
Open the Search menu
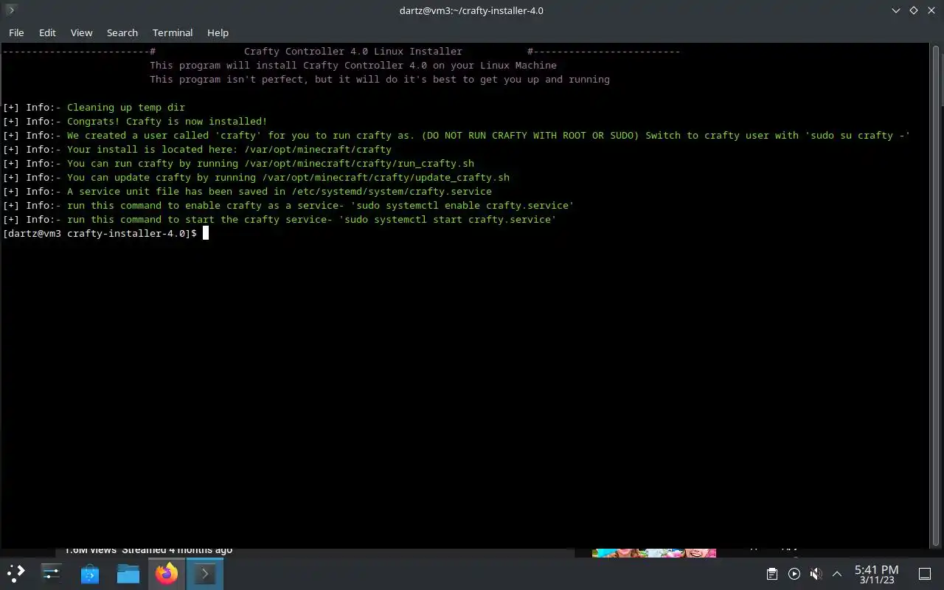click(x=122, y=32)
